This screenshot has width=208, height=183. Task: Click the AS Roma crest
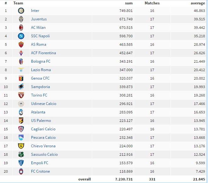[21, 44]
